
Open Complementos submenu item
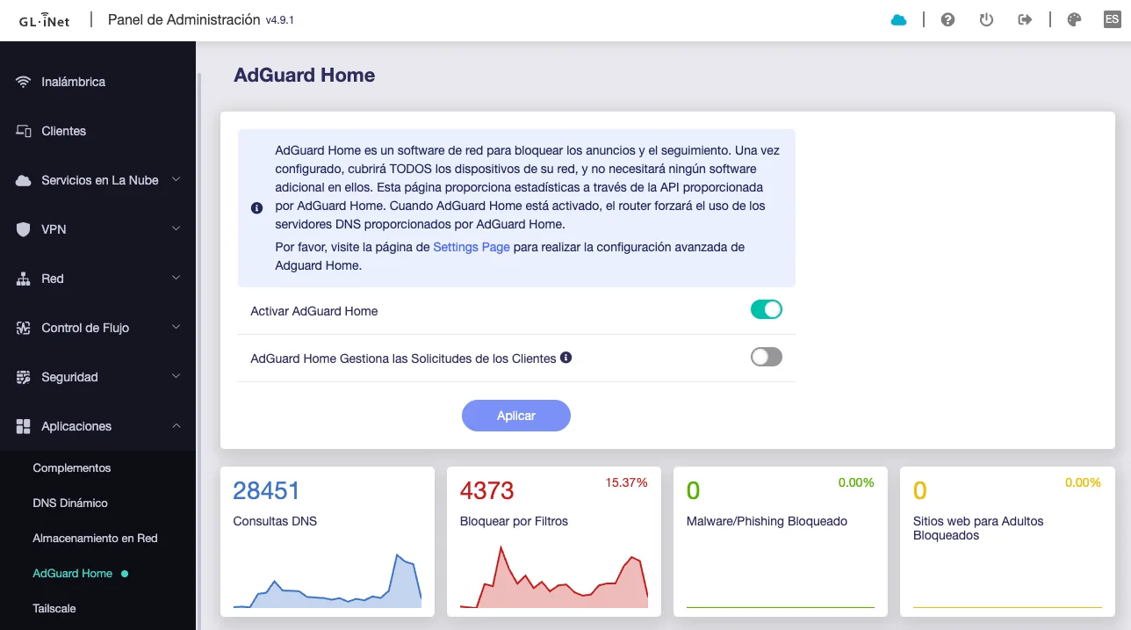pos(97,468)
